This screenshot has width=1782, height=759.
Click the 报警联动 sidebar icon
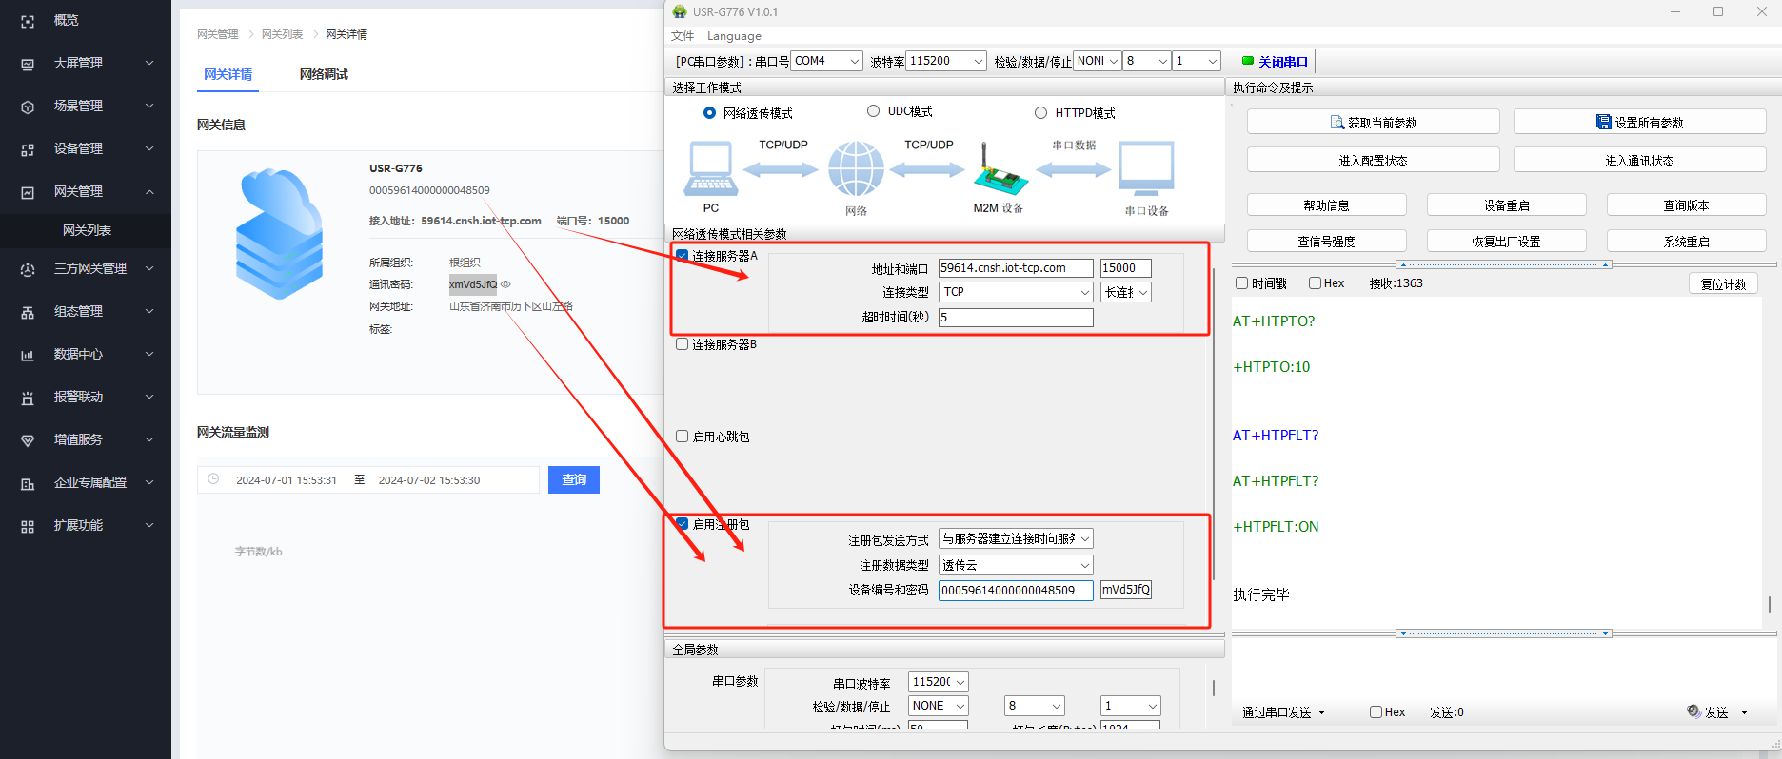[28, 398]
